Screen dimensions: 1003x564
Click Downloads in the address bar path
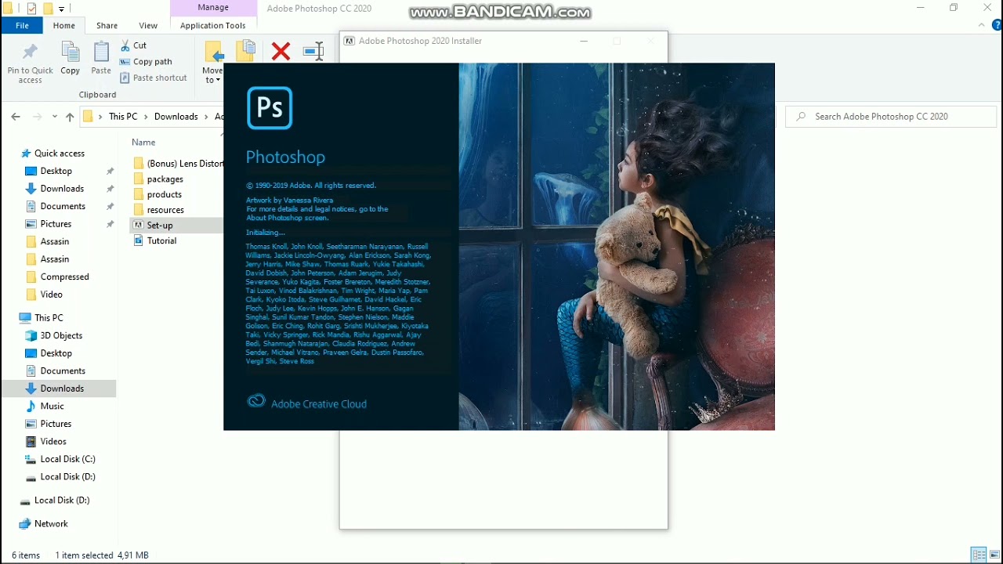176,117
